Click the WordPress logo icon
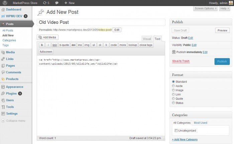This screenshot has height=144, width=234. [5, 3]
